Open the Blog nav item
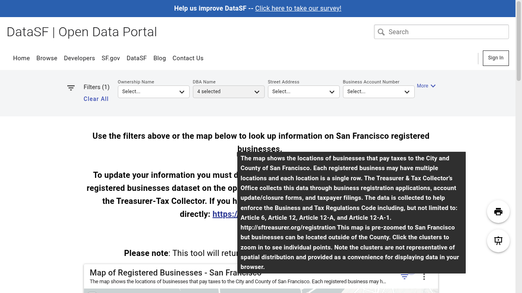This screenshot has height=293, width=522. [160, 58]
